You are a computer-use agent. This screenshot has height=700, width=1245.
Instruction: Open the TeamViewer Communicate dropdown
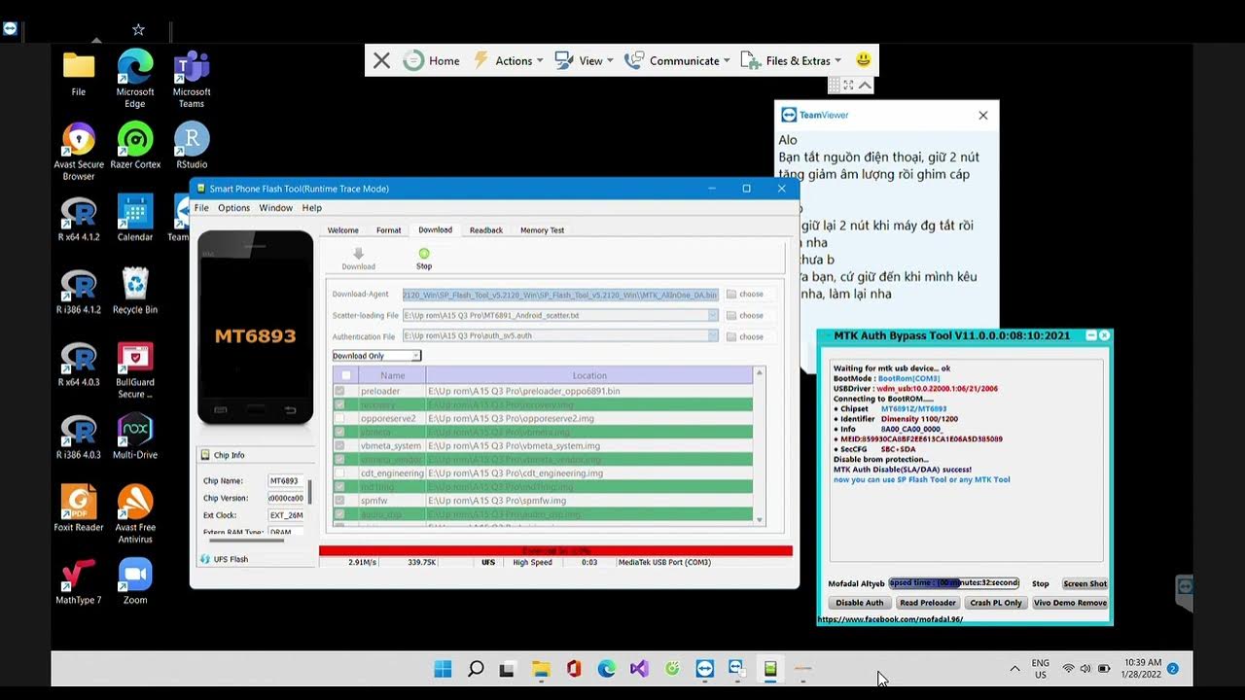coord(677,60)
